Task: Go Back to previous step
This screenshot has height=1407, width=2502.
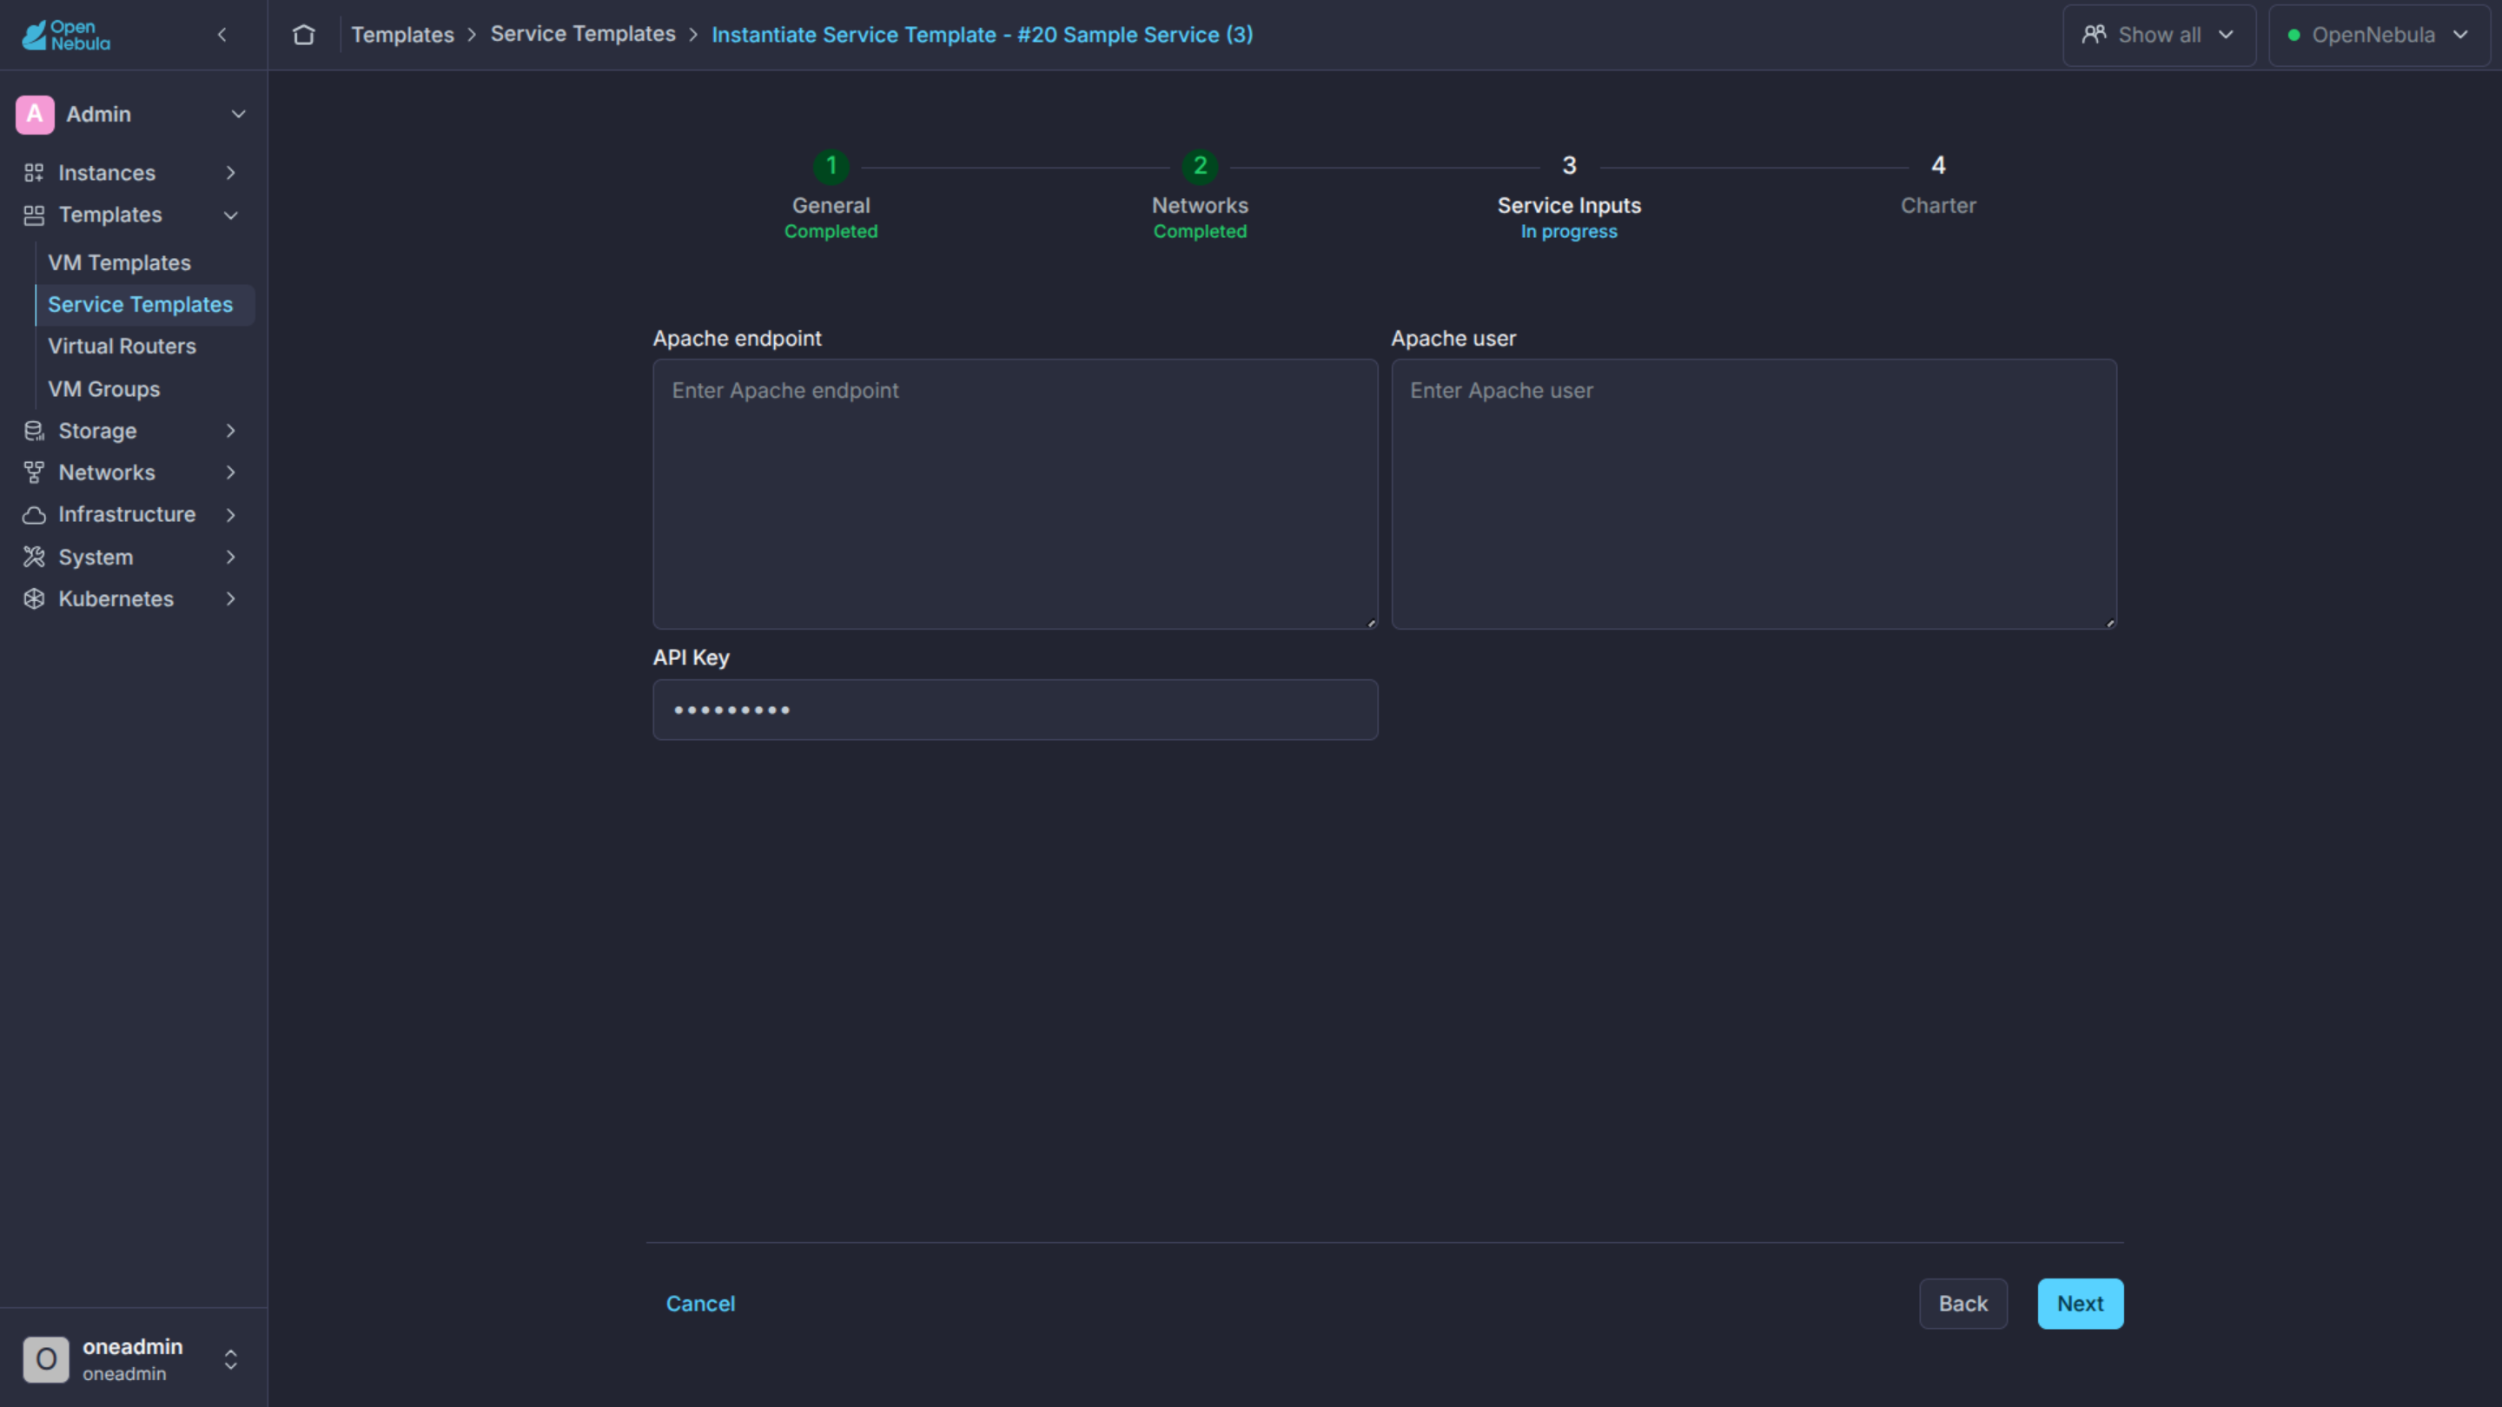Action: (1963, 1304)
